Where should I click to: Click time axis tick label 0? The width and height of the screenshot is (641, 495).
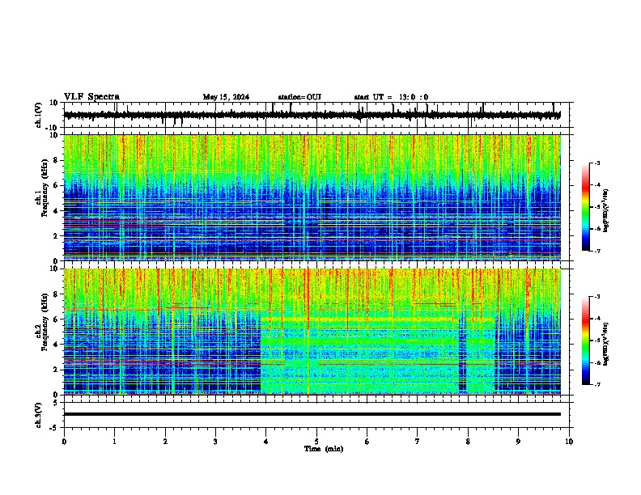[x=64, y=442]
